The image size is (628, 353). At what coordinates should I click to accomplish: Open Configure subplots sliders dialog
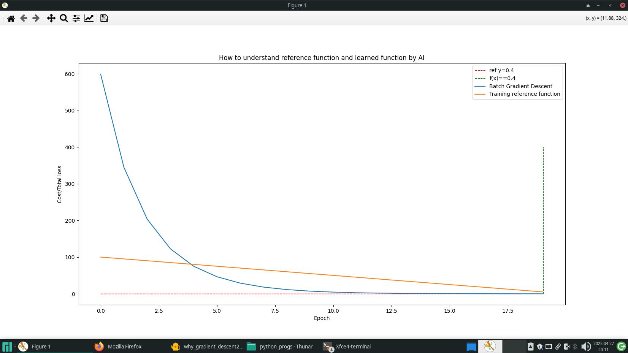[x=76, y=18]
